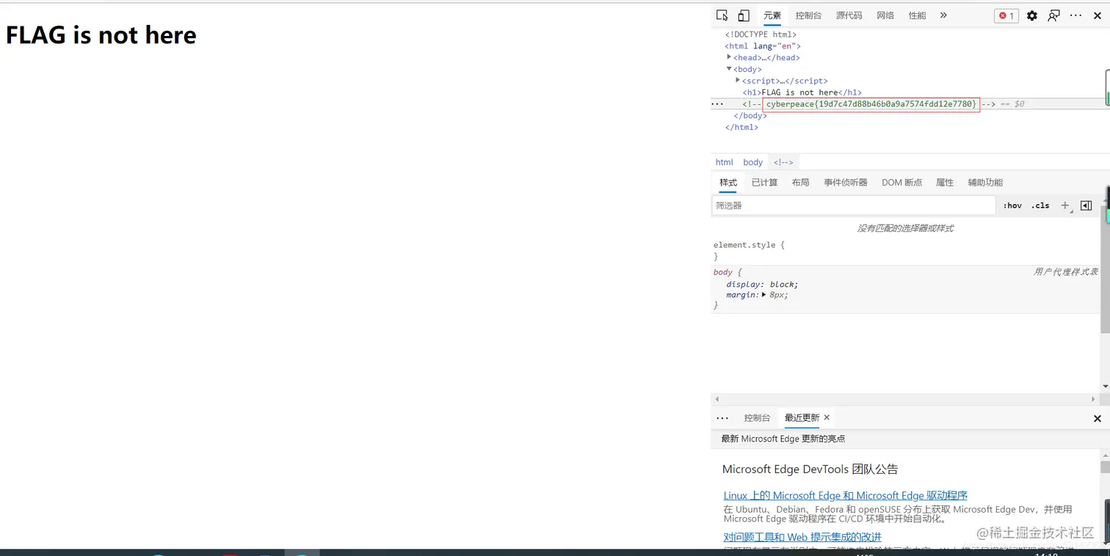Click the feedback person icon
The width and height of the screenshot is (1110, 556).
(x=1053, y=15)
